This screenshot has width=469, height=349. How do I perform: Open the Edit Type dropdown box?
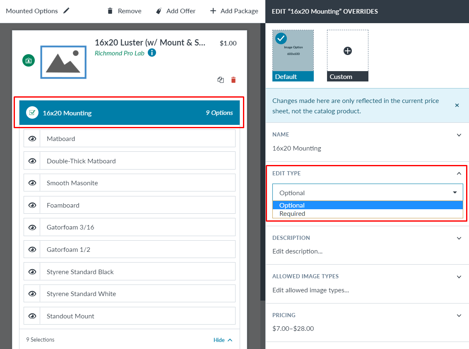(367, 193)
